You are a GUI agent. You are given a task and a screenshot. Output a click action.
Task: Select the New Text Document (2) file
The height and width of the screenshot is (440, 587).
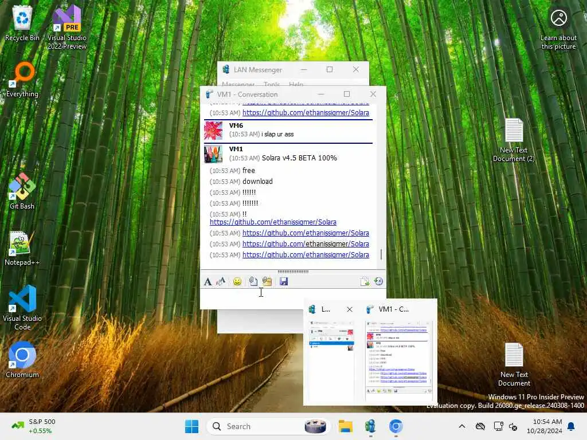[514, 140]
